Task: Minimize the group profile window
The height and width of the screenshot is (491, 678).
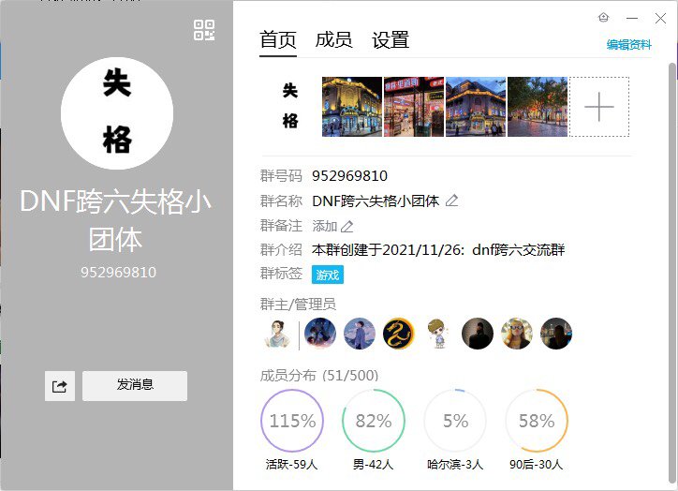Action: pyautogui.click(x=632, y=18)
